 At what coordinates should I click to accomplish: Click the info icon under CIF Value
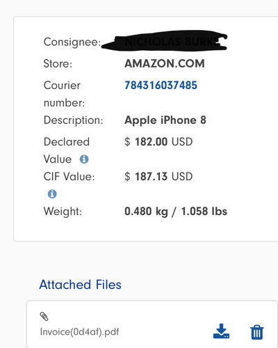pyautogui.click(x=52, y=193)
